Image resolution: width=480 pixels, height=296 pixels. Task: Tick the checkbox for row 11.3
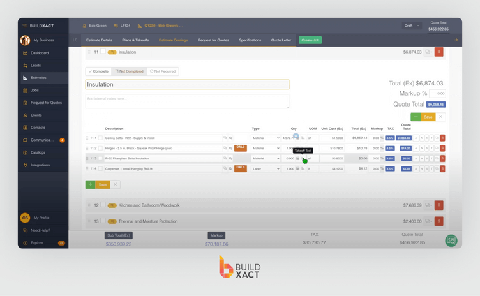pyautogui.click(x=100, y=159)
